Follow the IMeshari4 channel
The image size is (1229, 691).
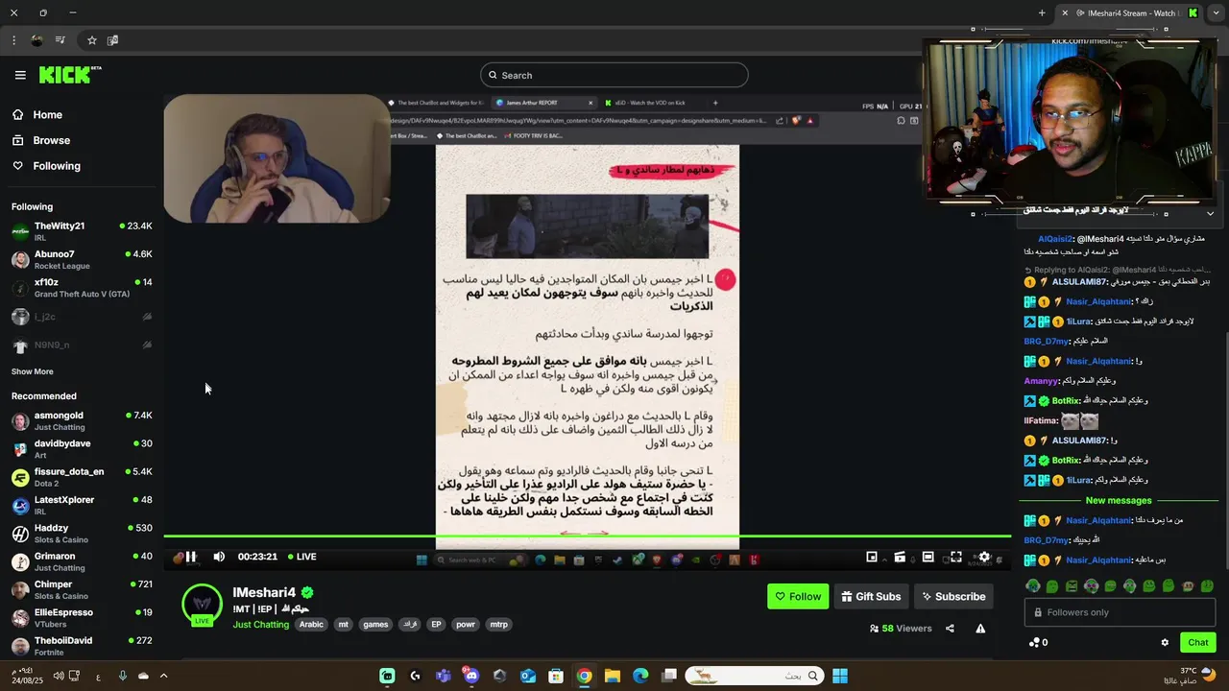click(x=798, y=596)
